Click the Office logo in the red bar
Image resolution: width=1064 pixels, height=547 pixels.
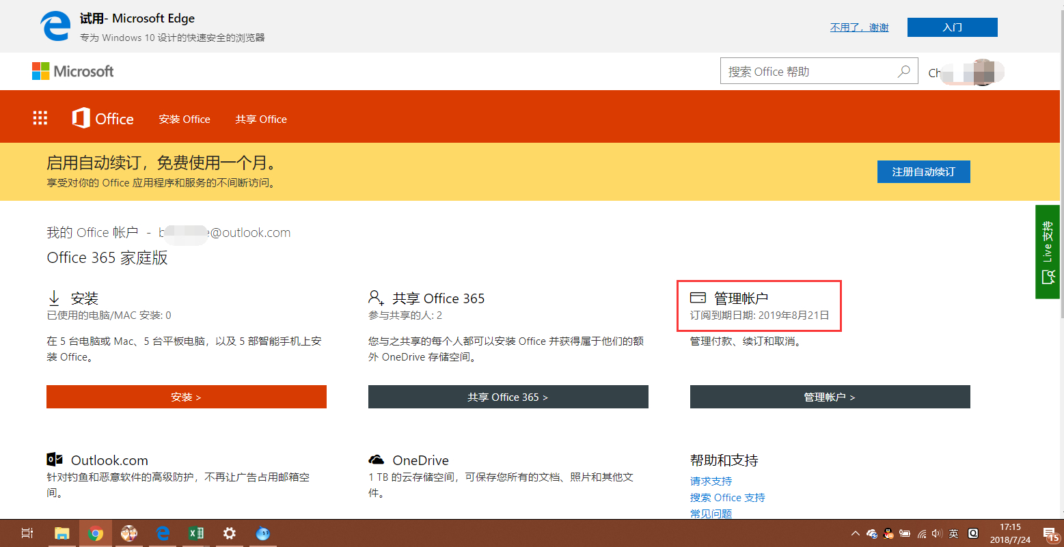(103, 119)
